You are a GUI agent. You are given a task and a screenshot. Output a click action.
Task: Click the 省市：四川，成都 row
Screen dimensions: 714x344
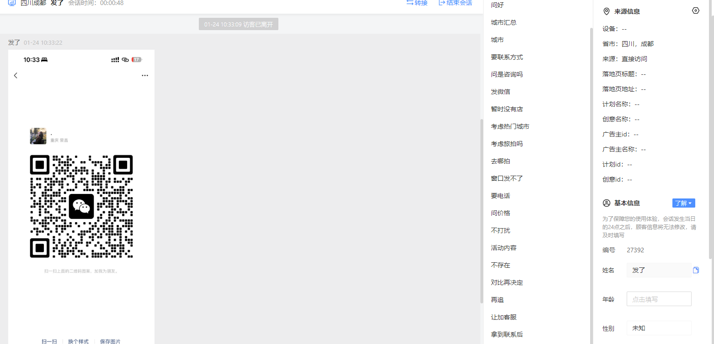coord(628,44)
